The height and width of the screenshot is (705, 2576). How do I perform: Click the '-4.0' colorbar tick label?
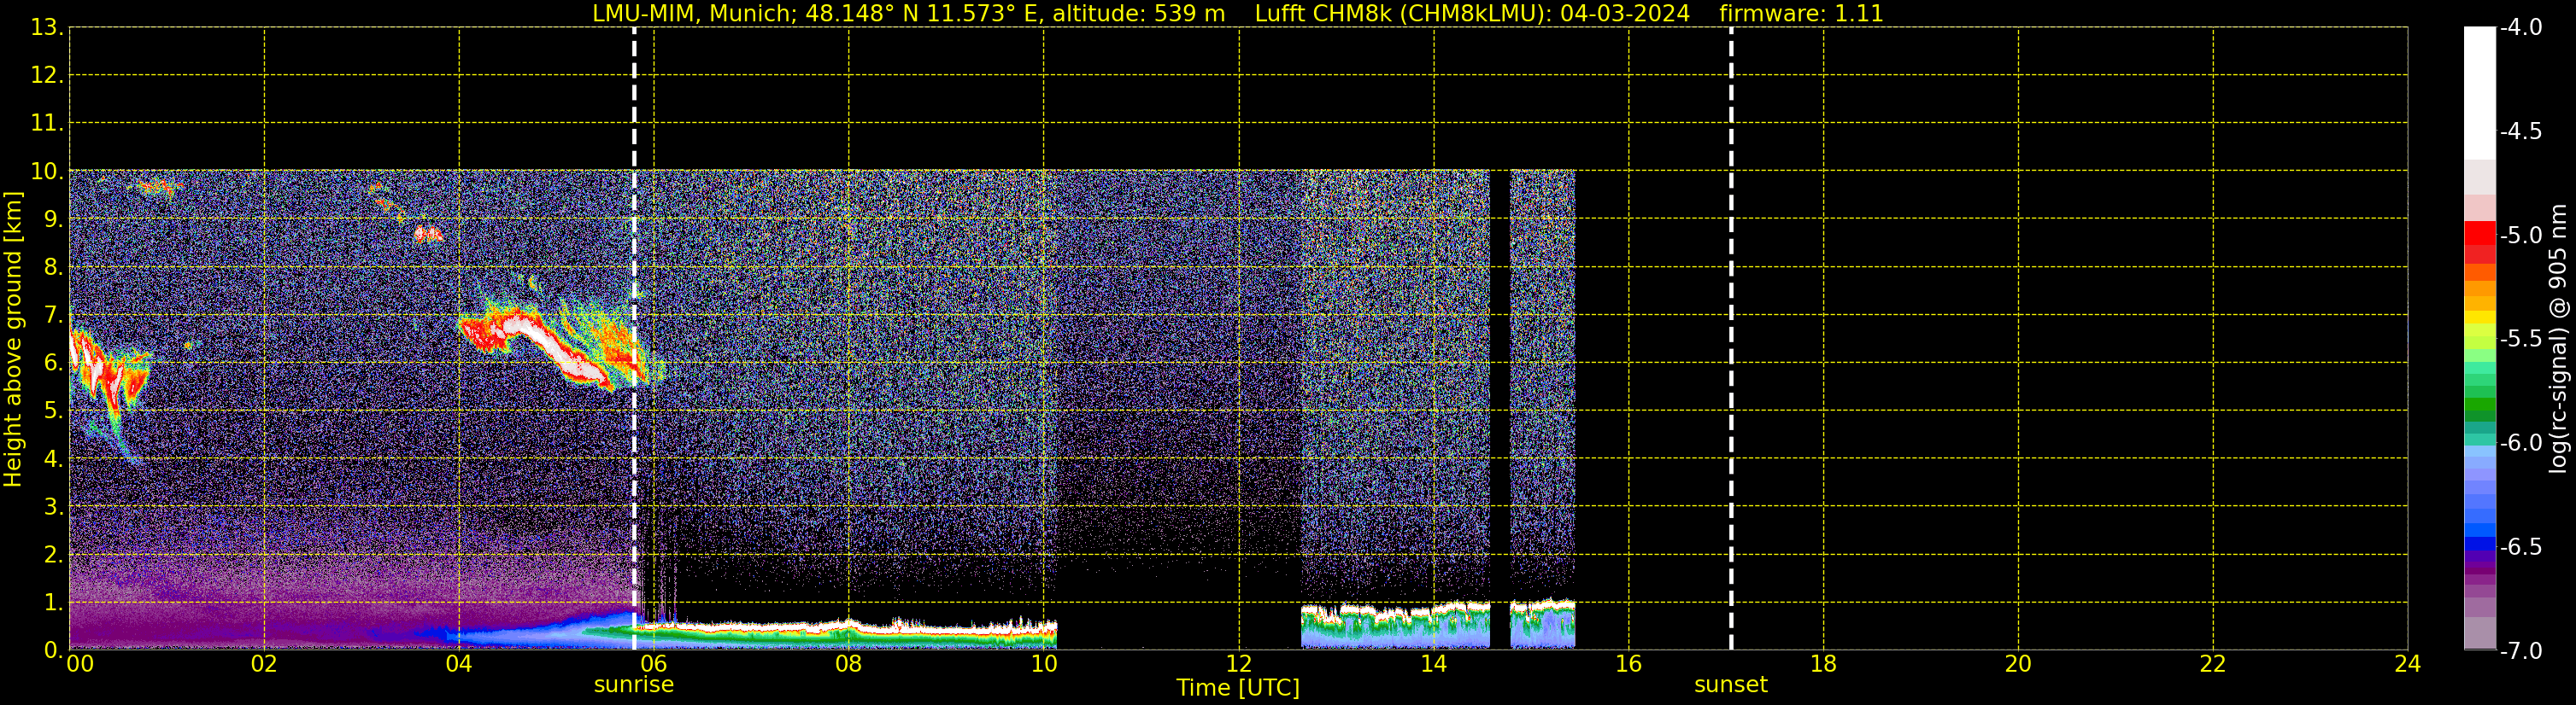coord(2520,28)
